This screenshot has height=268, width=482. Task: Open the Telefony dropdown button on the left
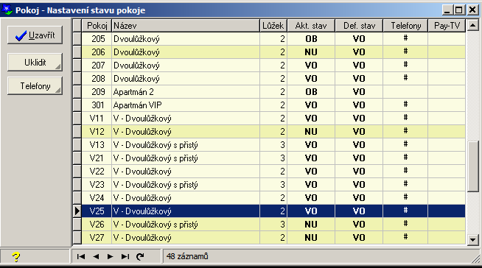(x=35, y=86)
